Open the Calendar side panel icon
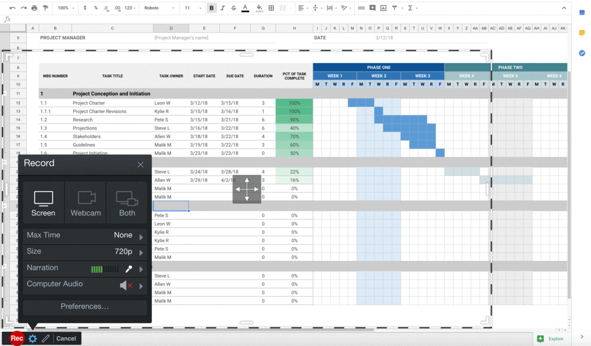 pos(582,13)
